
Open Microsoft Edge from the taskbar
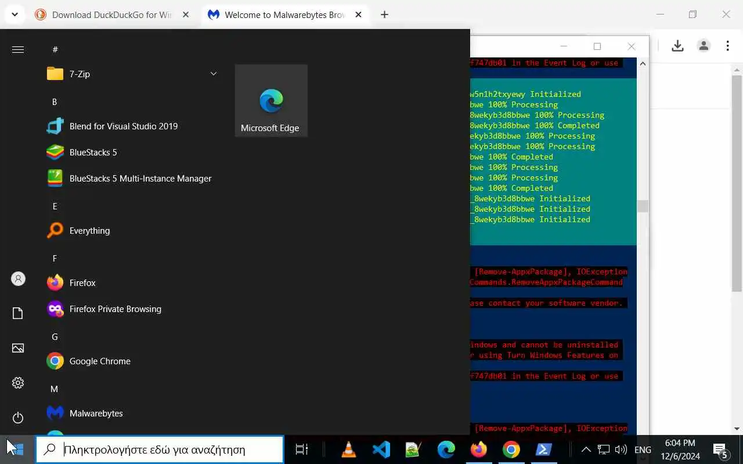pyautogui.click(x=446, y=449)
